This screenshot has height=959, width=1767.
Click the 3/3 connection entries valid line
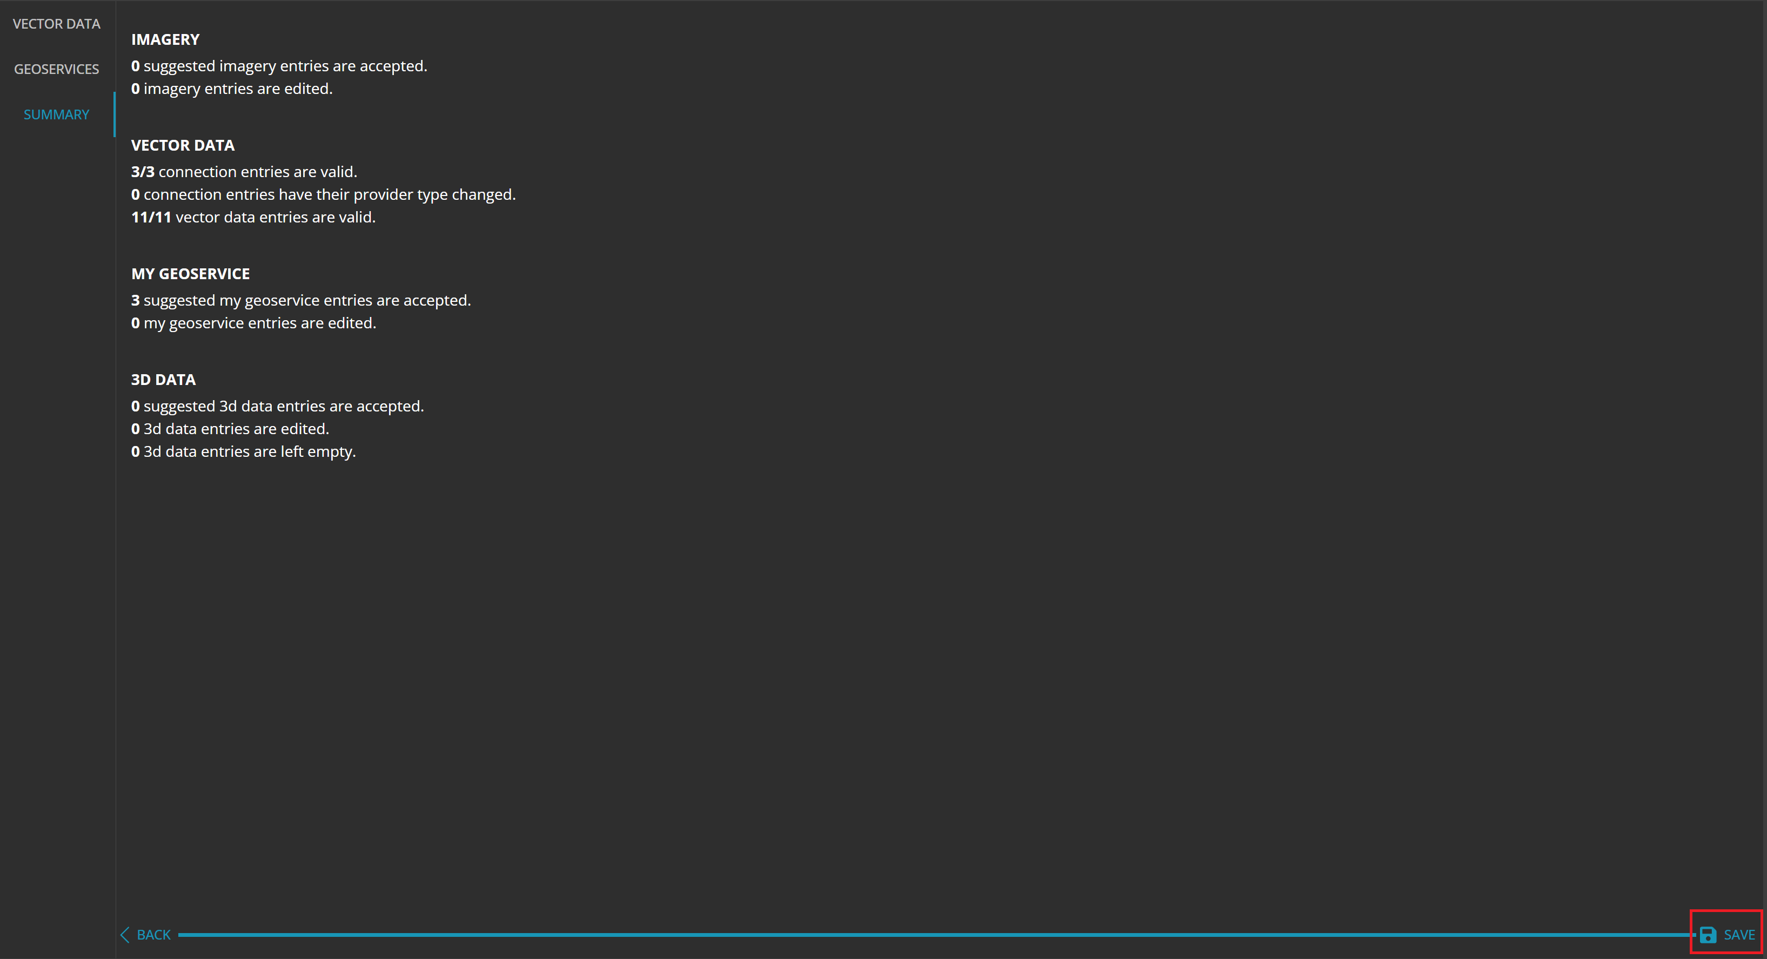click(244, 171)
